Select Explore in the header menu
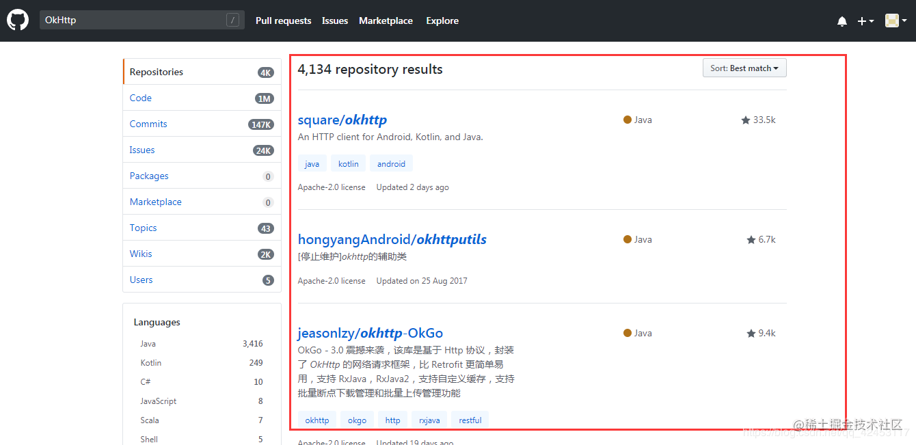This screenshot has height=445, width=916. [x=442, y=21]
